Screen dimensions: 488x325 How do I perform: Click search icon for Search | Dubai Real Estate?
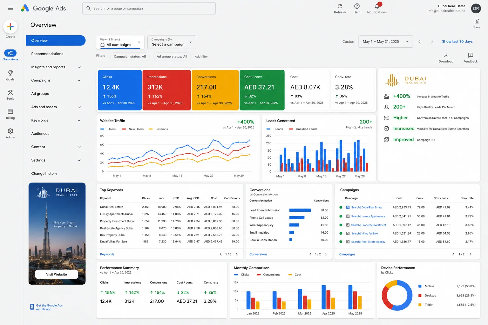tap(348, 207)
